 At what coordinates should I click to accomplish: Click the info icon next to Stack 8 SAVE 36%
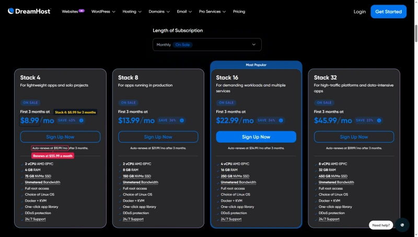(x=182, y=120)
